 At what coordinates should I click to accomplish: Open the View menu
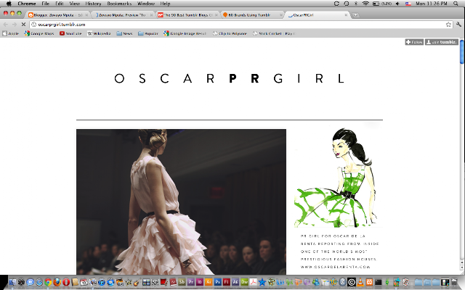[x=74, y=4]
